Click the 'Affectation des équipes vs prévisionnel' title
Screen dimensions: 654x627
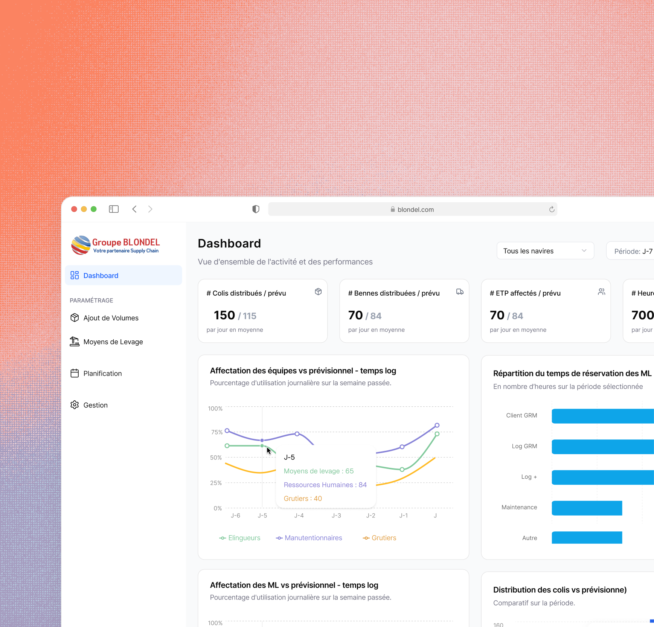(x=303, y=371)
